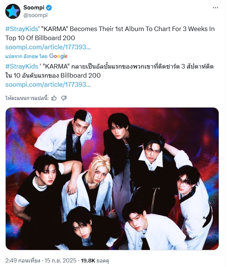Rate the translation with thumbs down
The height and width of the screenshot is (267, 227).
[64, 98]
